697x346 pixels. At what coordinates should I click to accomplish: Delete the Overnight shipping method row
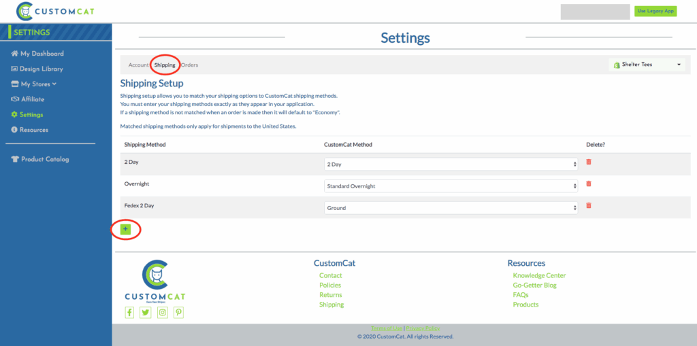[589, 184]
